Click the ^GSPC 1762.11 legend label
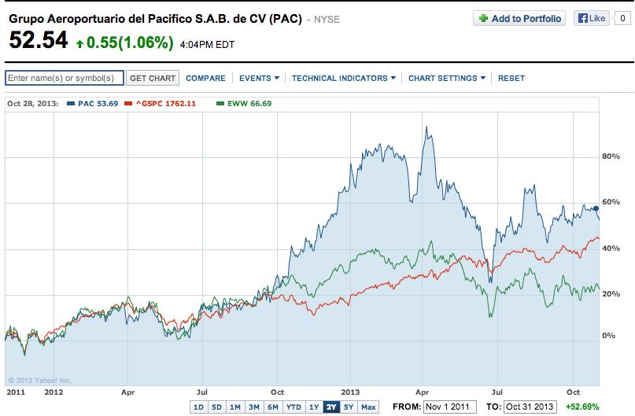The width and height of the screenshot is (635, 416). (x=165, y=104)
